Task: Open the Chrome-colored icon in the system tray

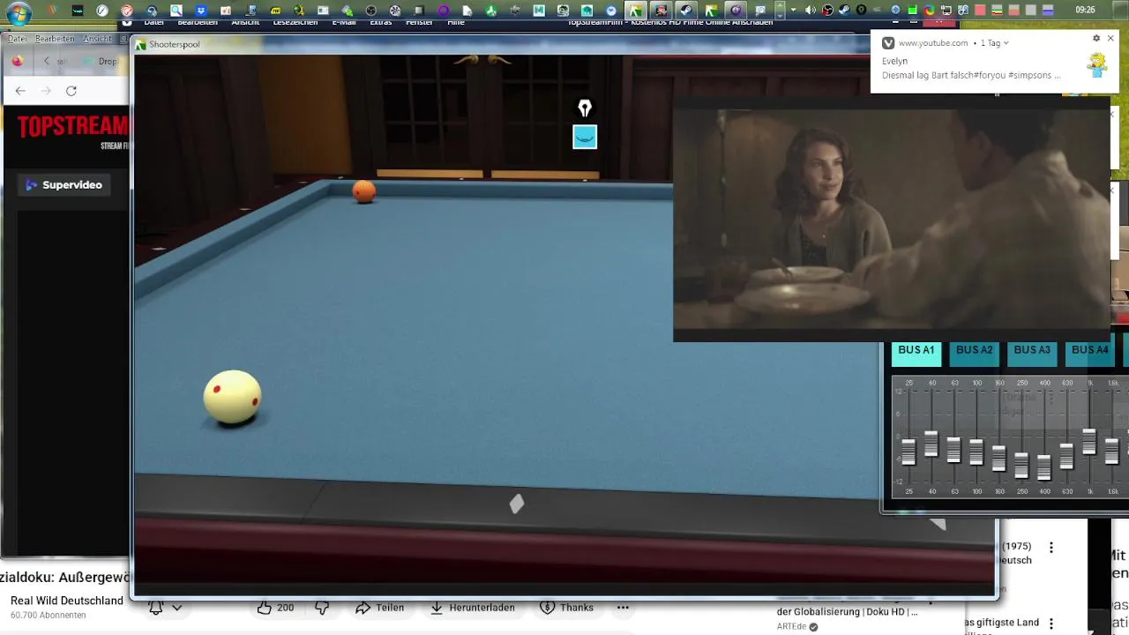Action: [929, 11]
